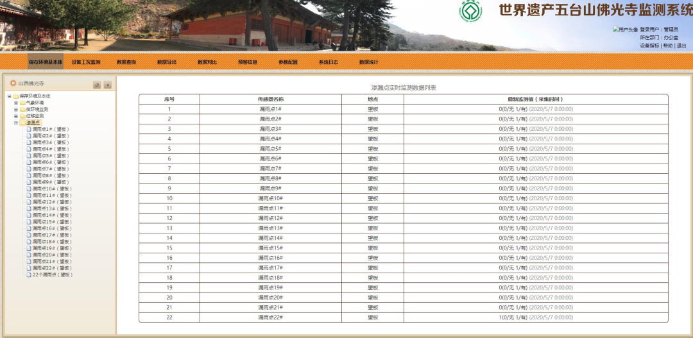The image size is (693, 338).
Task: Open the 数据统计 navigation tab
Action: pyautogui.click(x=368, y=62)
